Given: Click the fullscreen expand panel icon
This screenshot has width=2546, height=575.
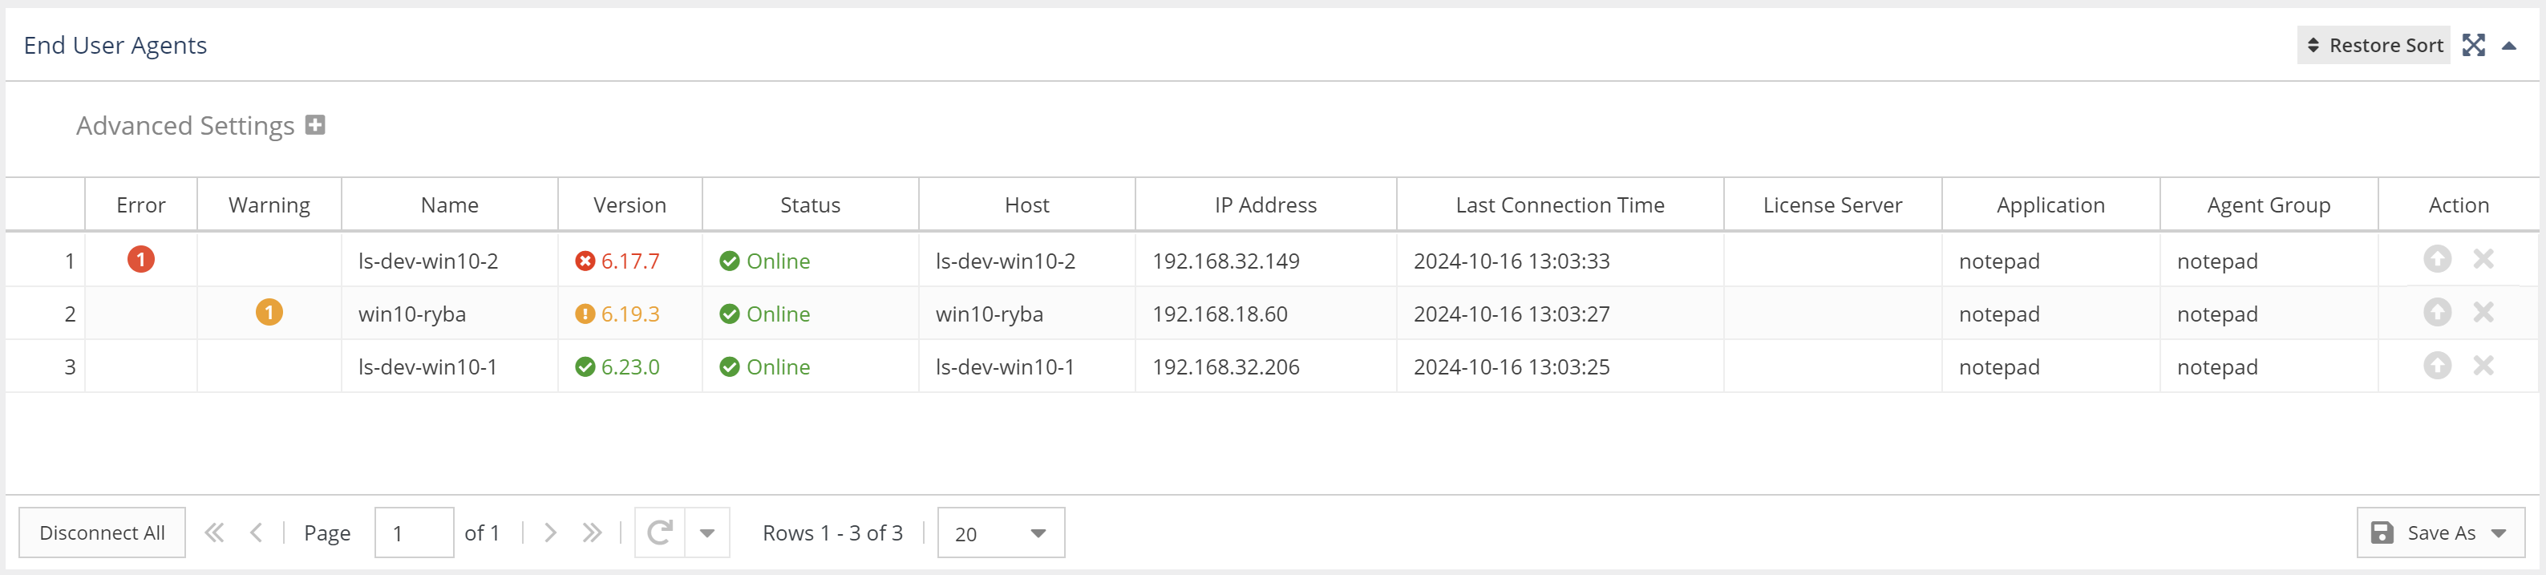Looking at the screenshot, I should pyautogui.click(x=2473, y=46).
